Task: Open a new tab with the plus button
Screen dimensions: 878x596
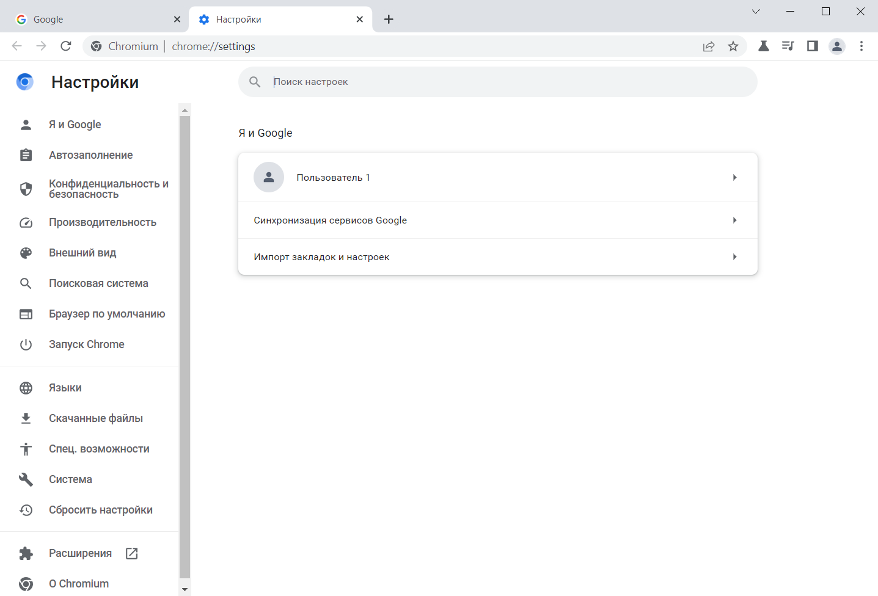Action: pos(389,20)
